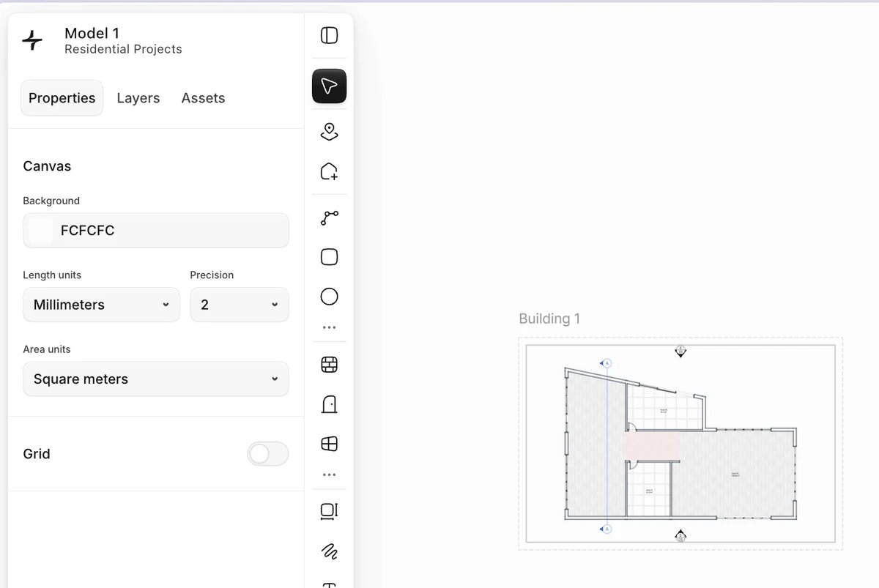Image resolution: width=879 pixels, height=588 pixels.
Task: Click the background color swatch
Action: tap(41, 231)
